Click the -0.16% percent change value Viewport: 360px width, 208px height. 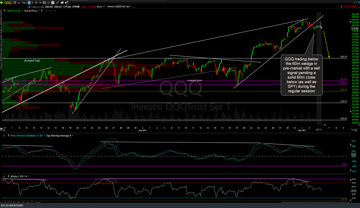92,7
